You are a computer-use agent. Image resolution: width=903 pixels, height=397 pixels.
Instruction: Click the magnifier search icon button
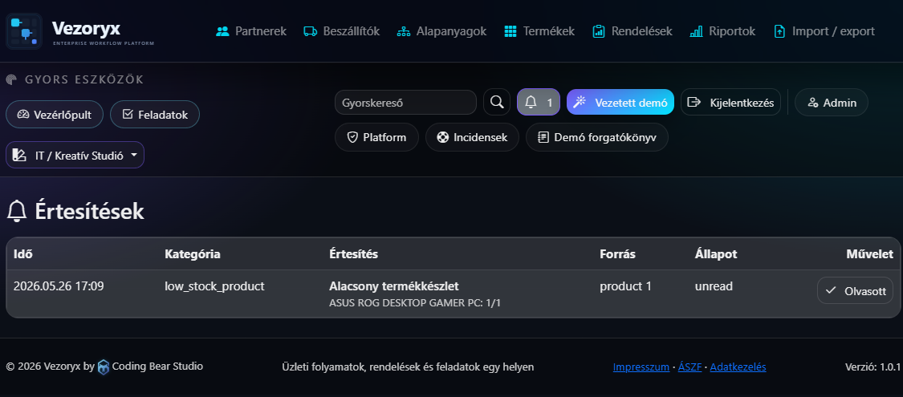click(496, 103)
